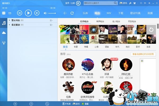Select the 地点 category
The image size is (159, 106).
(x=127, y=47)
